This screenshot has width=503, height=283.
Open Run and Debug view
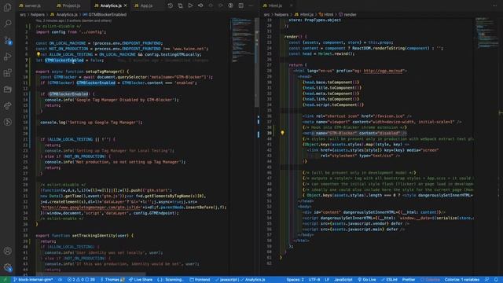(7, 57)
